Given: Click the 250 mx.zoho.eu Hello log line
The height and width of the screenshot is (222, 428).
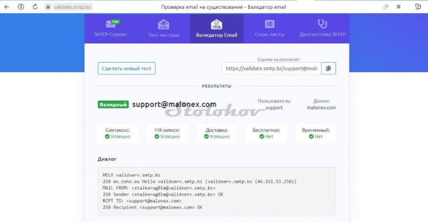Looking at the screenshot, I should [200, 181].
